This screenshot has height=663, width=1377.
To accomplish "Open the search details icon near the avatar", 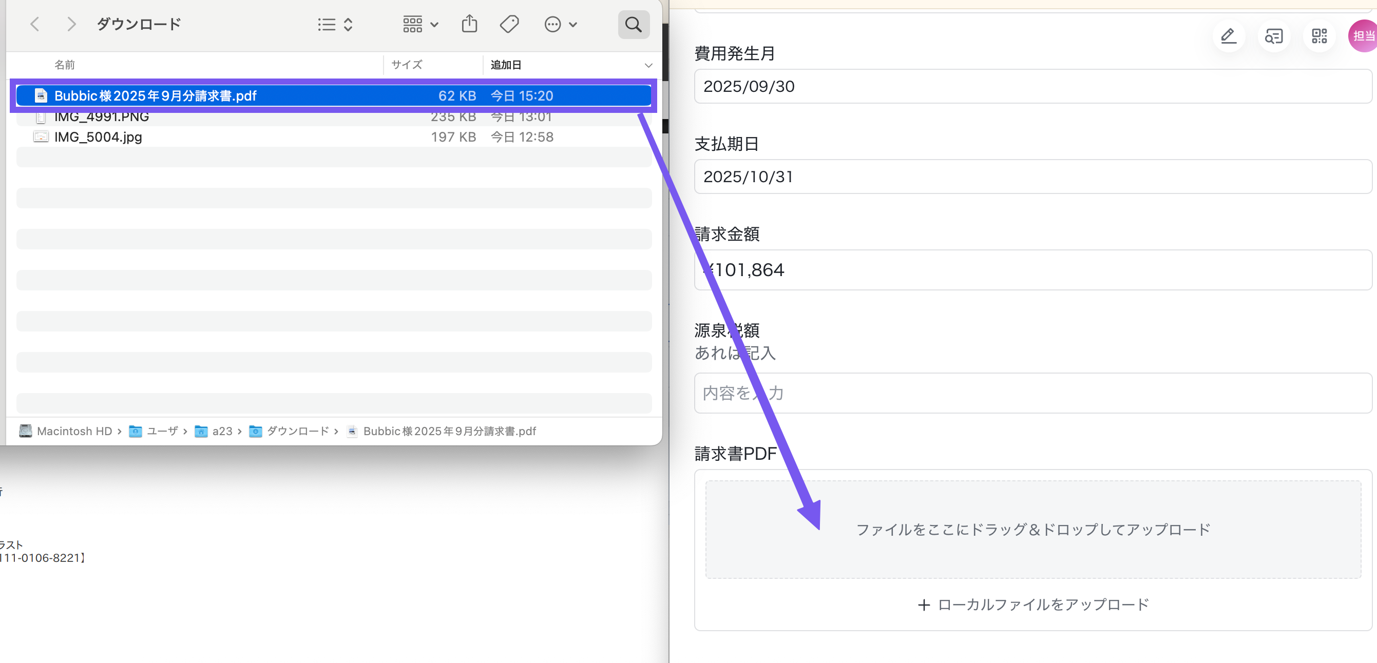I will pos(1274,36).
